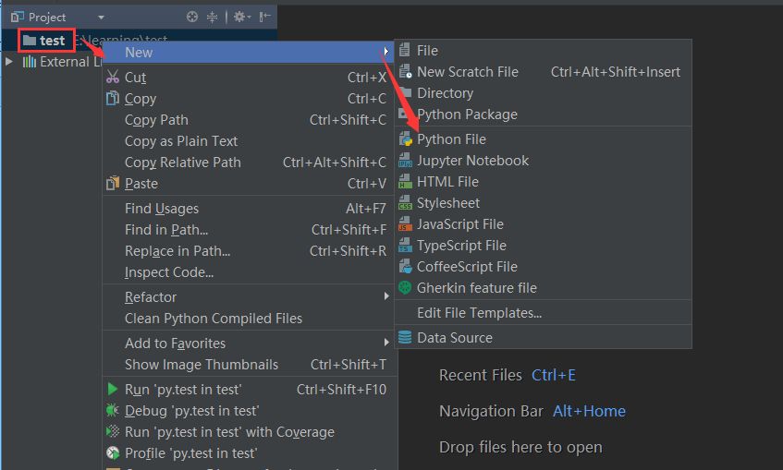The width and height of the screenshot is (783, 470).
Task: Select the test project folder
Action: point(45,41)
